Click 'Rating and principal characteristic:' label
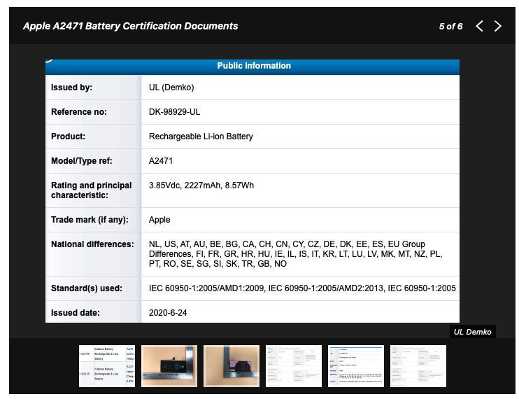519x399 pixels. pyautogui.click(x=92, y=190)
